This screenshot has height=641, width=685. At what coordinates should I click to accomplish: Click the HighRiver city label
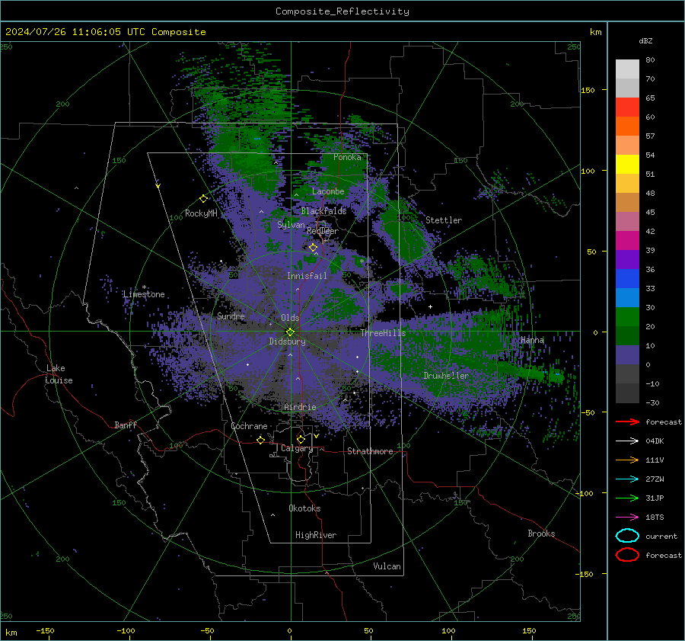[315, 535]
